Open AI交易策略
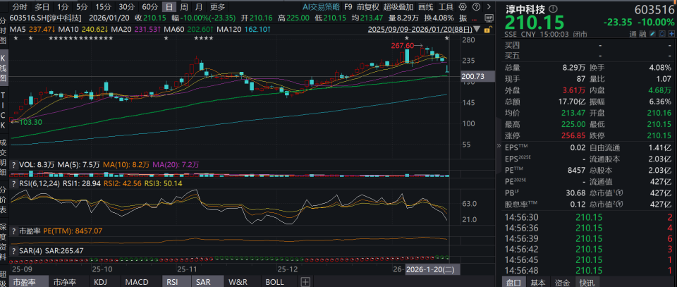 tap(321, 7)
